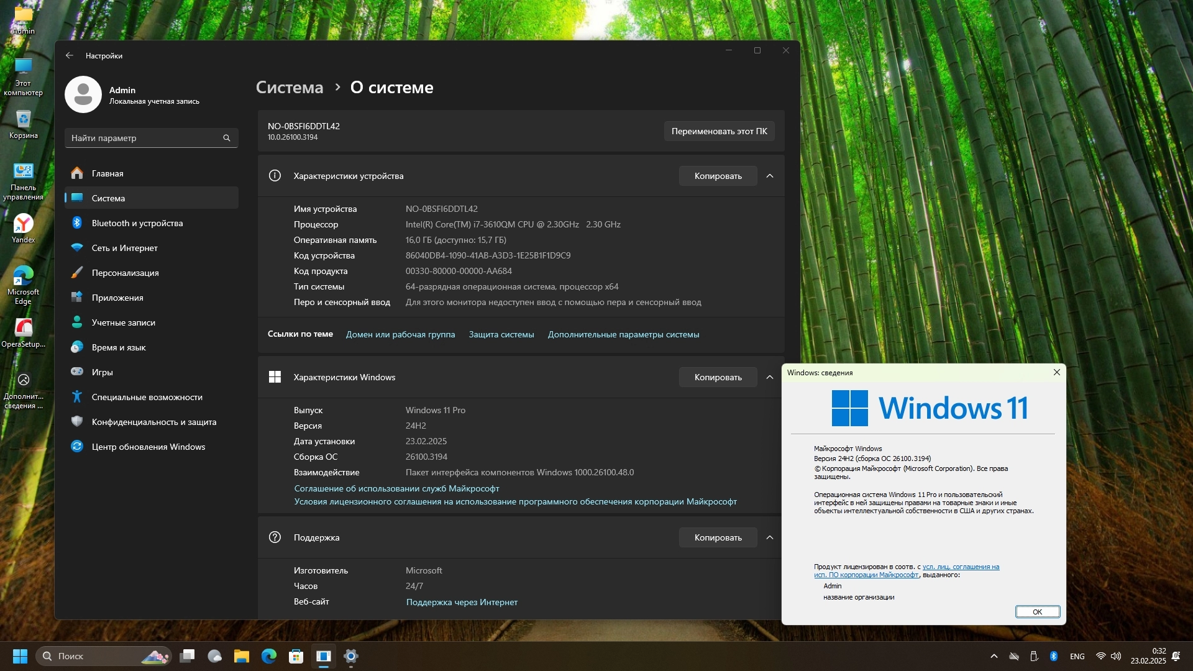The height and width of the screenshot is (671, 1193).
Task: Open Корзина on the desktop
Action: point(23,124)
